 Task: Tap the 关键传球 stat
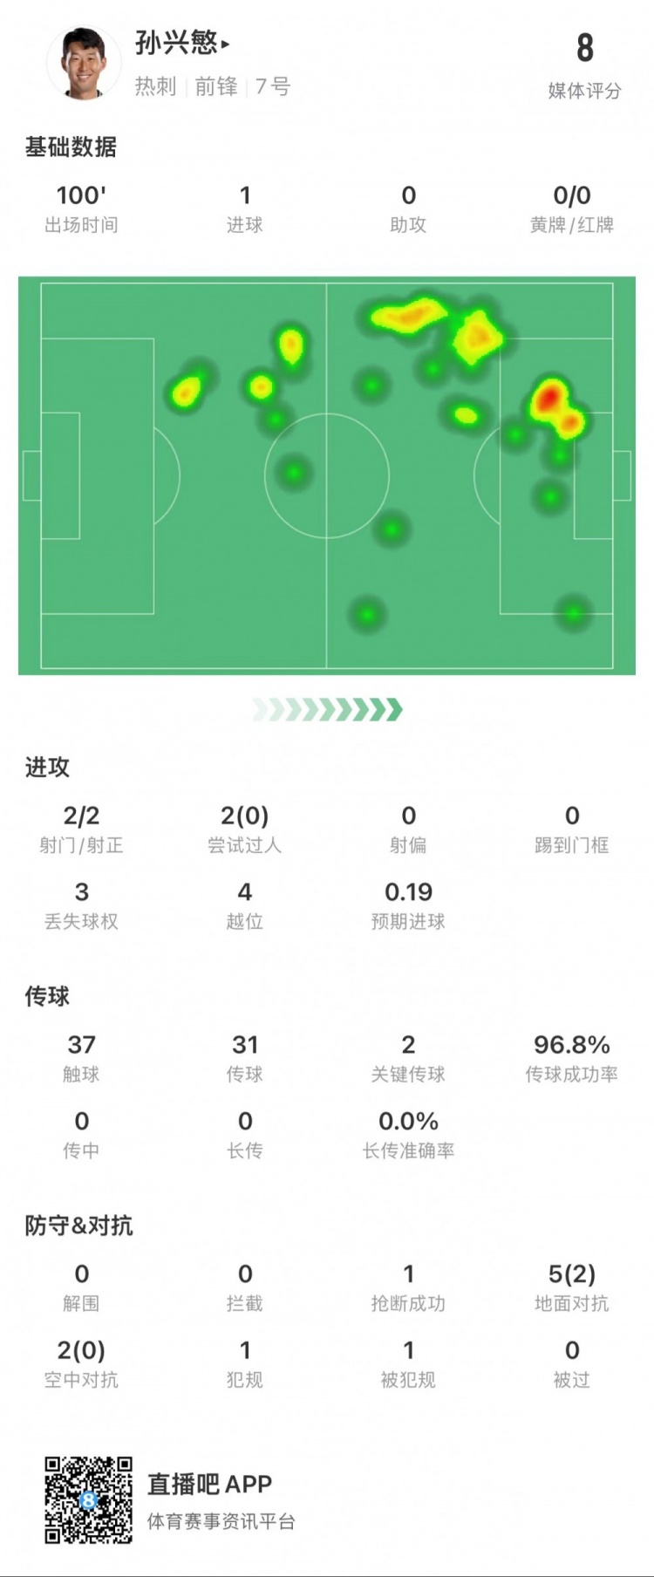pos(408,1056)
